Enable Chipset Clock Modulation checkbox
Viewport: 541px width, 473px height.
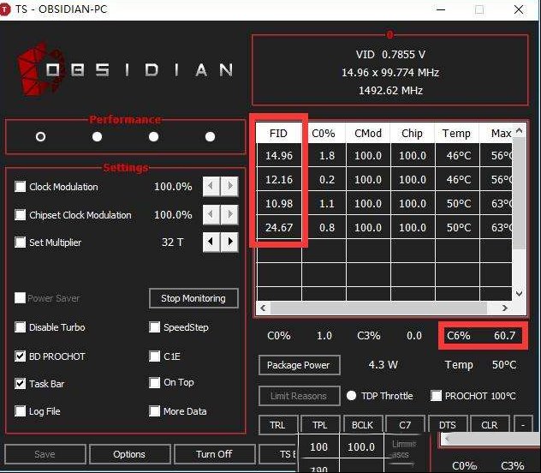[x=20, y=215]
